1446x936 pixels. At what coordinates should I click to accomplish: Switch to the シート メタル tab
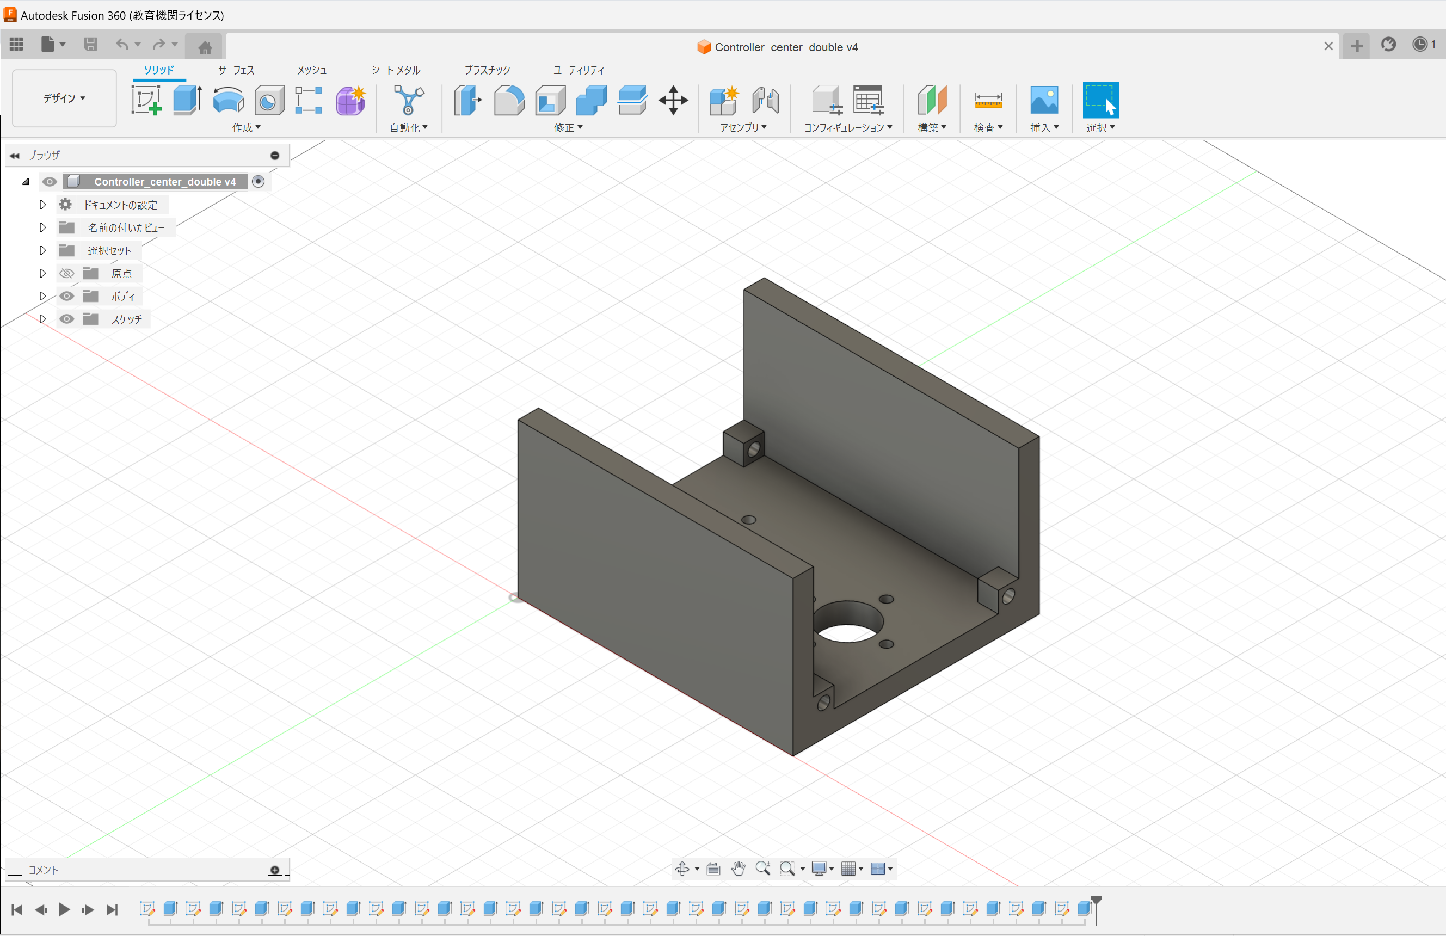(396, 70)
